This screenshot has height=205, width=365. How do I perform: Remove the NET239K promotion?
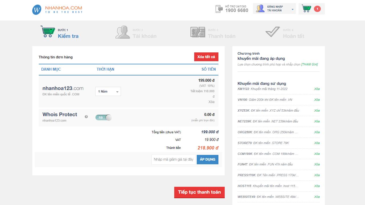317,121
